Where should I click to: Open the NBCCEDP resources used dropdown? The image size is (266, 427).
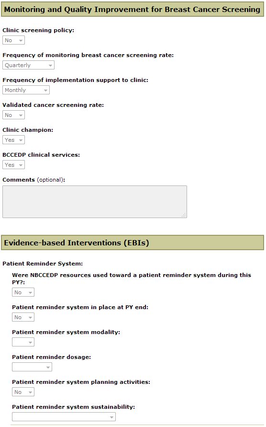(23, 292)
